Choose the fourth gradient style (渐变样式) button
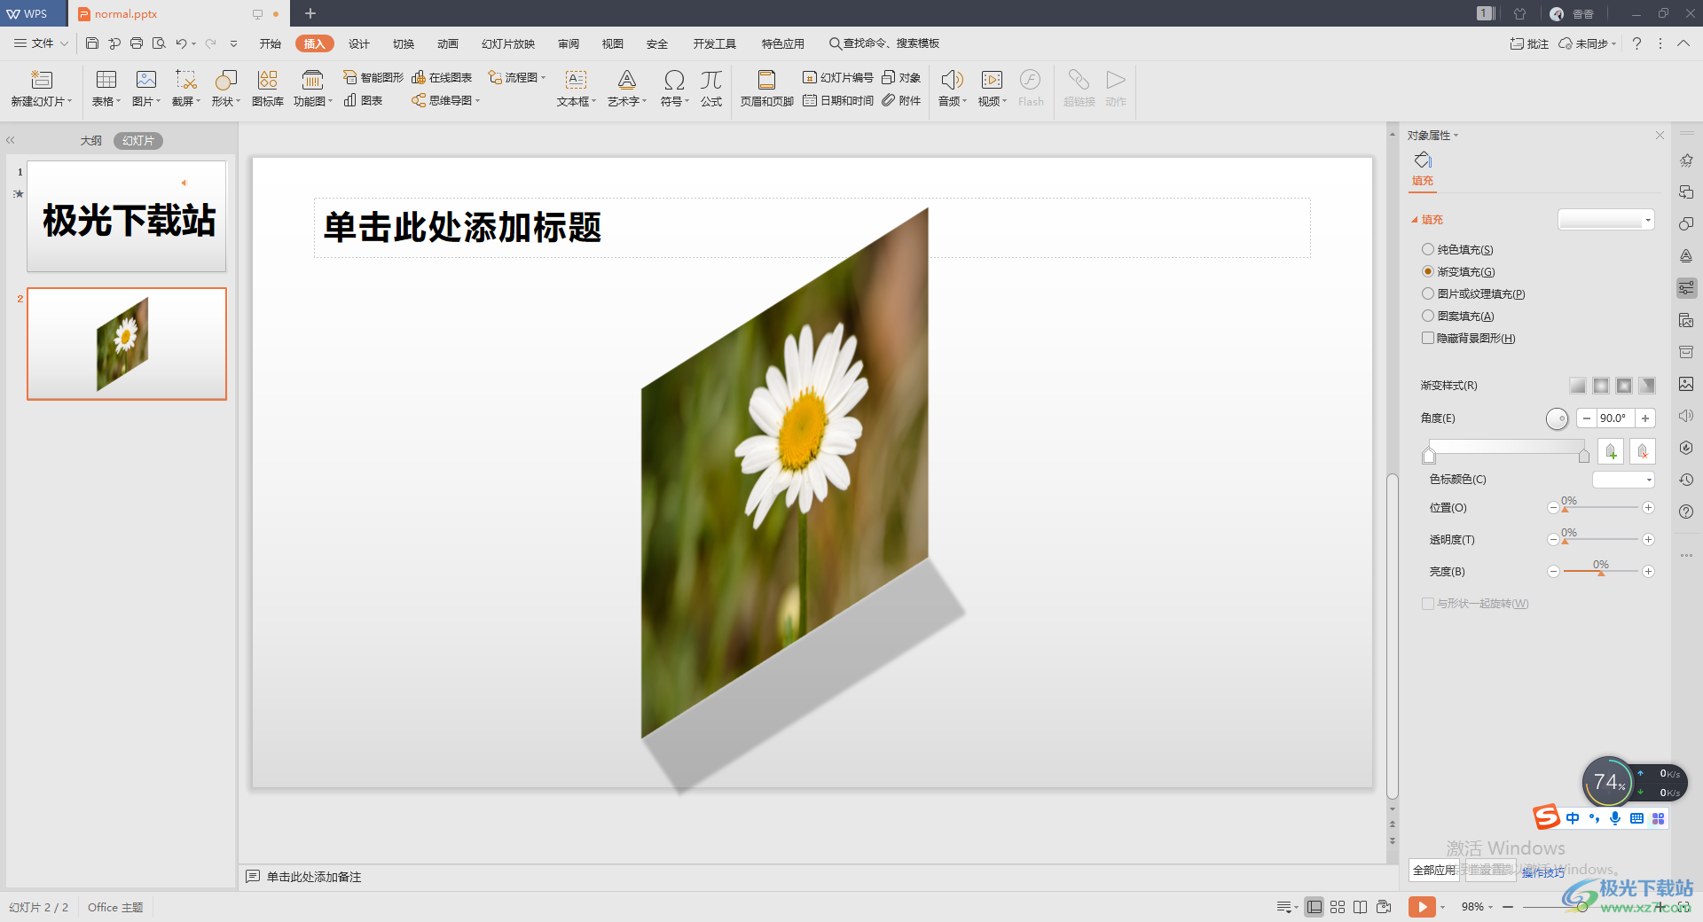Screen dimensions: 1703x922 [x=1647, y=386]
